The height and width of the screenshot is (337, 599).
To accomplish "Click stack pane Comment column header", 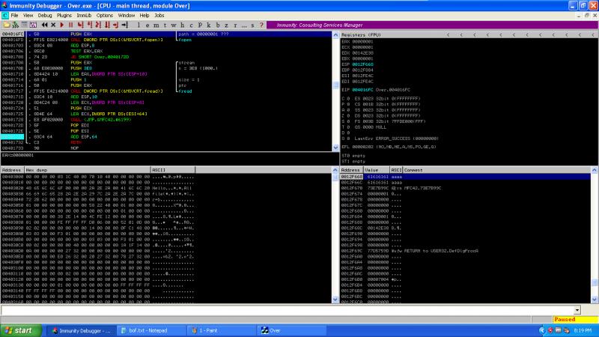I will (x=496, y=170).
